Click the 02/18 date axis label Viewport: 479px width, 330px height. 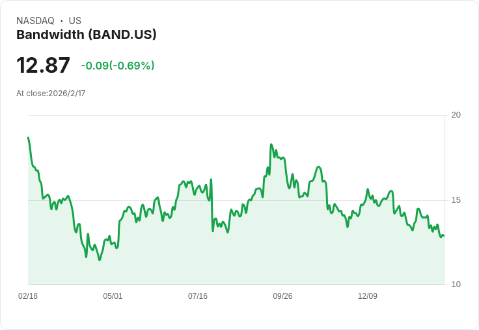pyautogui.click(x=28, y=296)
